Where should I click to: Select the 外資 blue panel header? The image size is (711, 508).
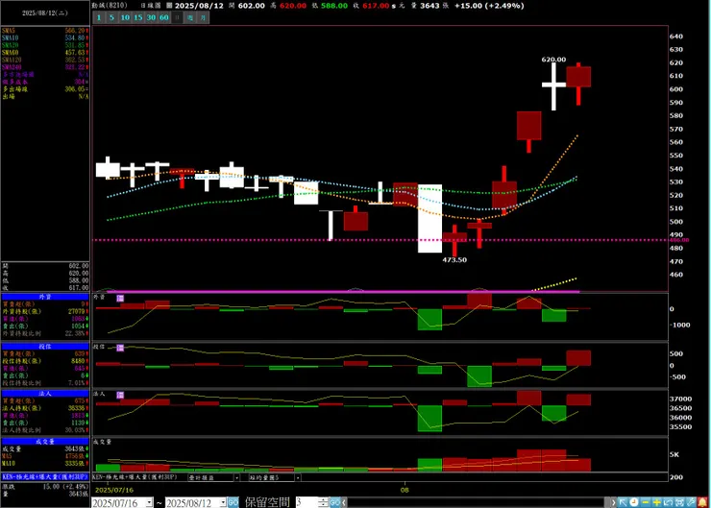(45, 297)
